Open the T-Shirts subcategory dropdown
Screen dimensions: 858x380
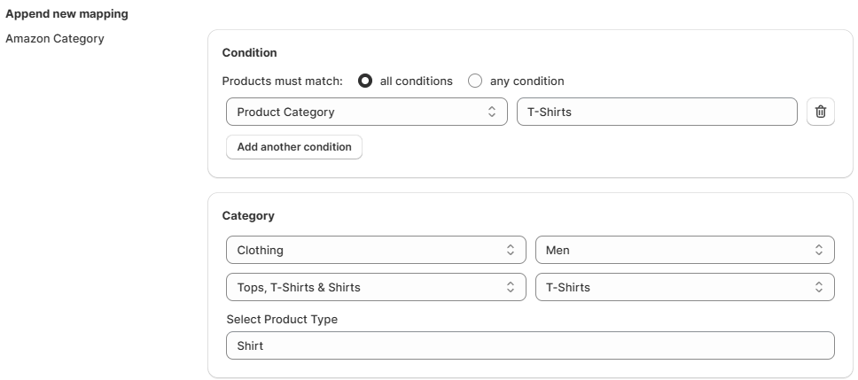tap(684, 287)
